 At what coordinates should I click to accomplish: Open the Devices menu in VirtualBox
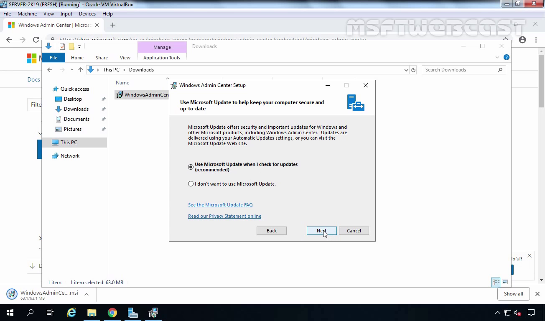click(x=87, y=14)
